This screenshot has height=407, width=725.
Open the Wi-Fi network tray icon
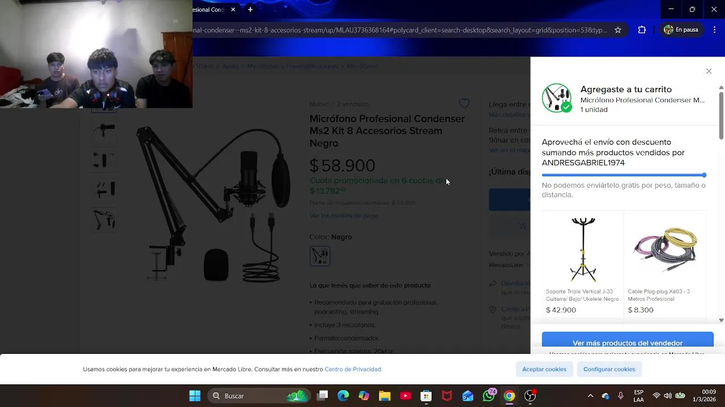click(656, 396)
